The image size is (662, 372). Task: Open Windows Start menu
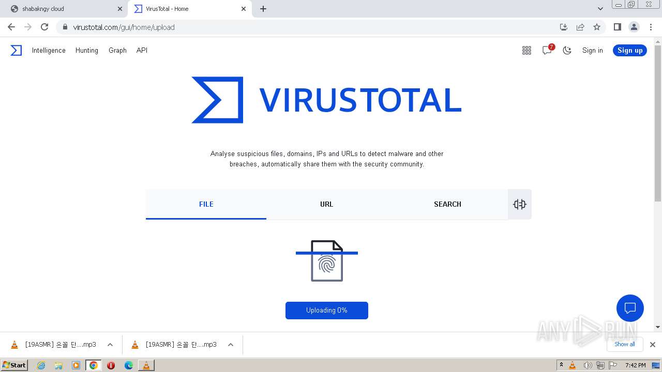point(14,365)
